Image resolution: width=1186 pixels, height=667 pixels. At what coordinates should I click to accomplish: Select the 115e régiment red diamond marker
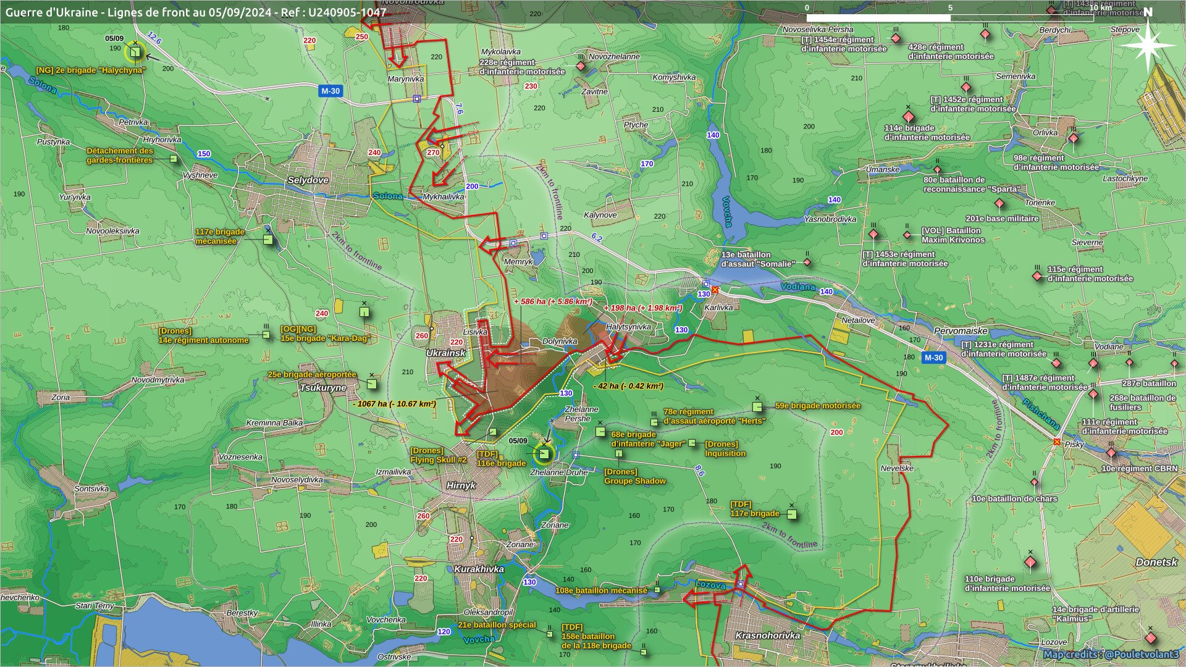pos(1037,276)
